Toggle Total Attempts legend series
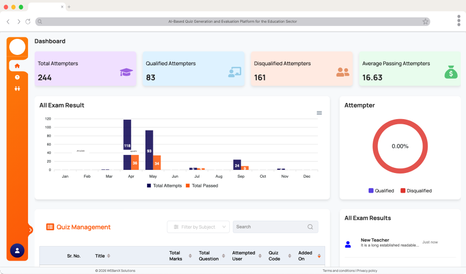This screenshot has width=466, height=274. click(x=164, y=185)
